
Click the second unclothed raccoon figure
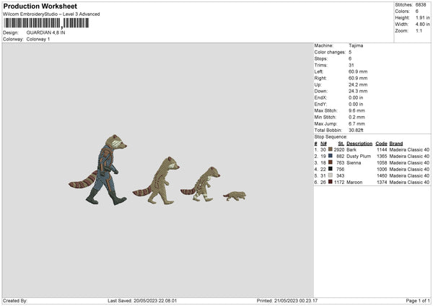[157, 180]
